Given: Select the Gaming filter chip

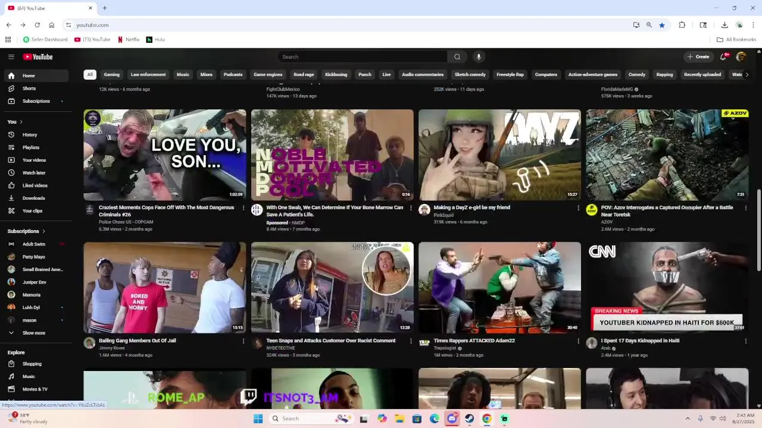Looking at the screenshot, I should (112, 74).
